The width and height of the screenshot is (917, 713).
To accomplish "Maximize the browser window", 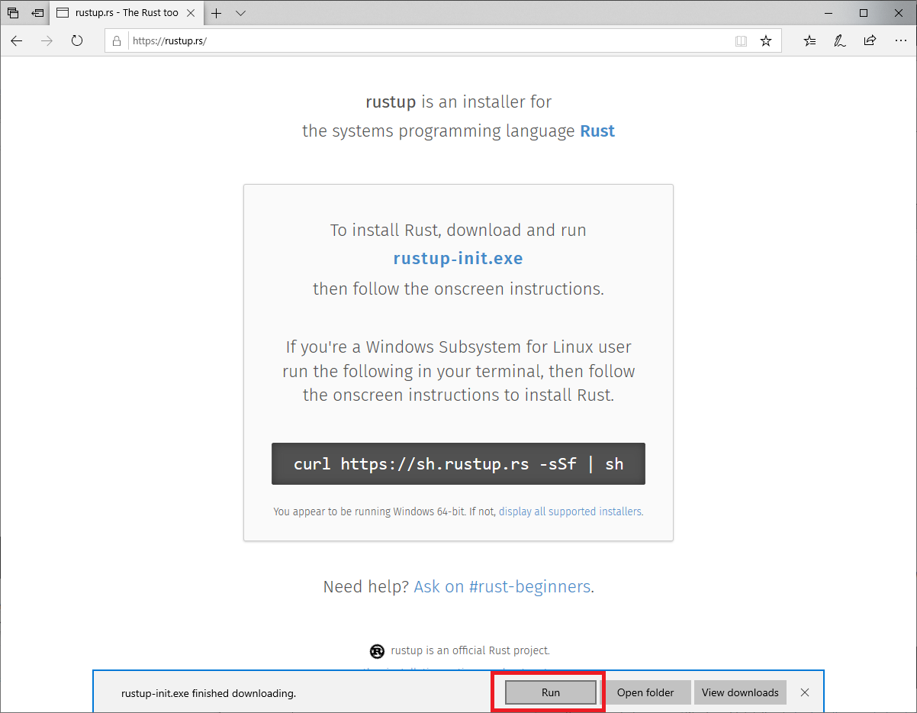I will click(x=864, y=13).
